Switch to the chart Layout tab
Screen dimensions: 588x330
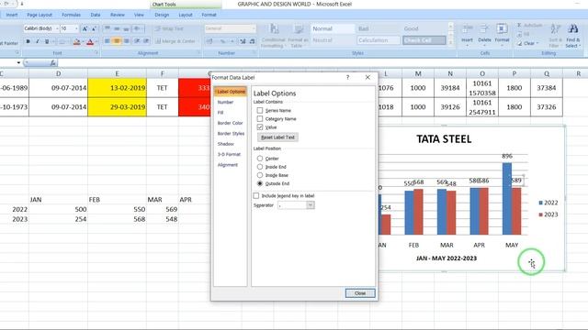(x=186, y=15)
